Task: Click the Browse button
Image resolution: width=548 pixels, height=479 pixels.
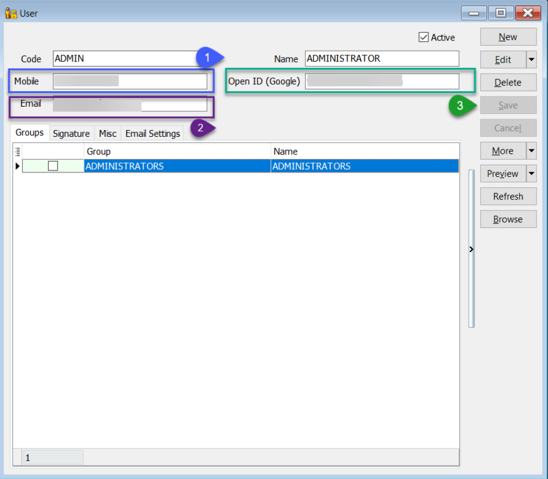Action: (508, 219)
